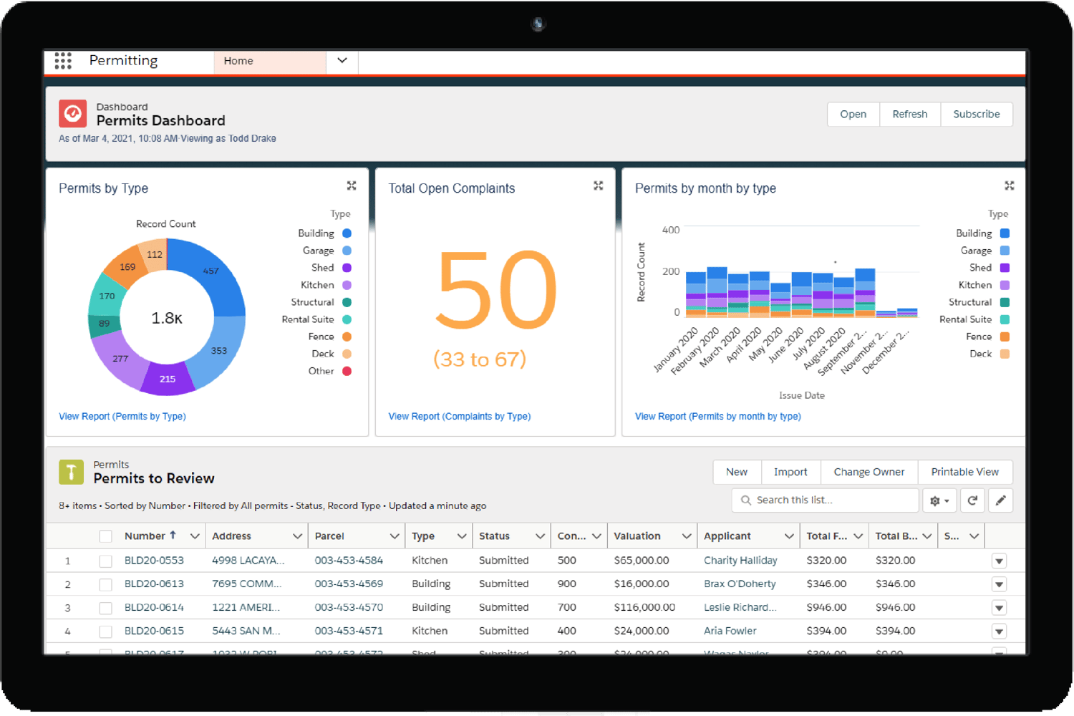Open row actions menu for BLD20-0615
This screenshot has height=716, width=1074.
click(x=999, y=632)
